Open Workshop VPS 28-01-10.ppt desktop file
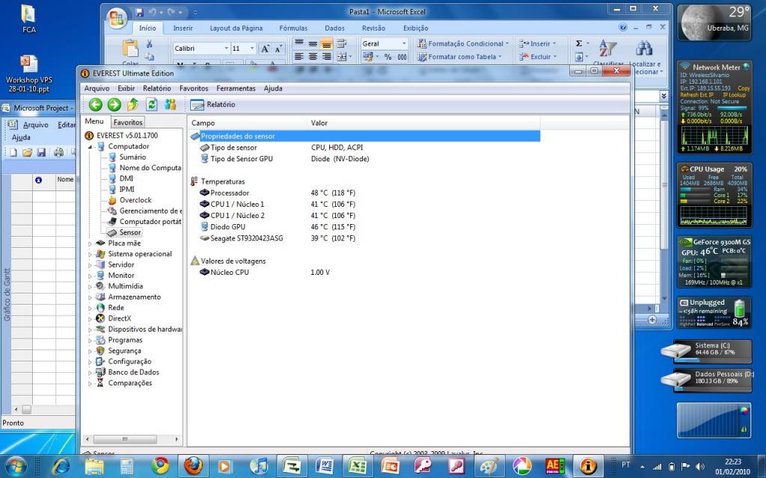This screenshot has width=766, height=478. pos(29,74)
